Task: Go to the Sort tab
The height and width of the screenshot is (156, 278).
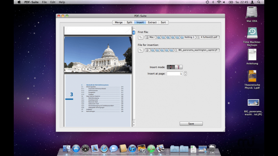Action: pos(163,22)
